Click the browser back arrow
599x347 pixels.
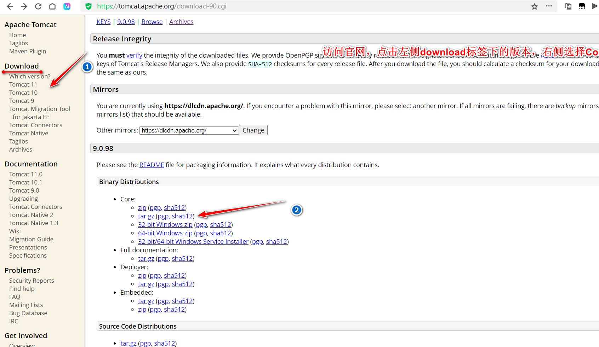[x=10, y=6]
